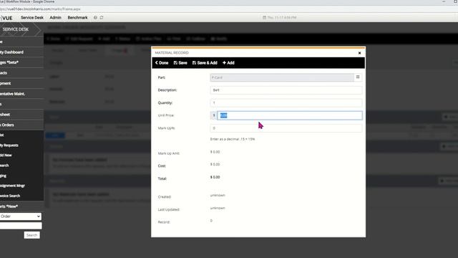The height and width of the screenshot is (258, 458).
Task: Click + Add in the Material Record toolbar
Action: point(228,63)
